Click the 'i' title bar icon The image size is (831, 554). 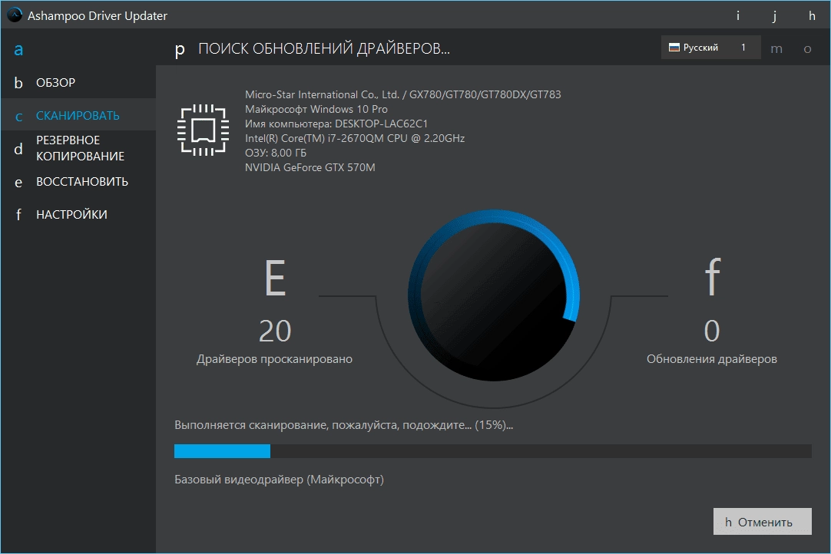click(x=738, y=15)
